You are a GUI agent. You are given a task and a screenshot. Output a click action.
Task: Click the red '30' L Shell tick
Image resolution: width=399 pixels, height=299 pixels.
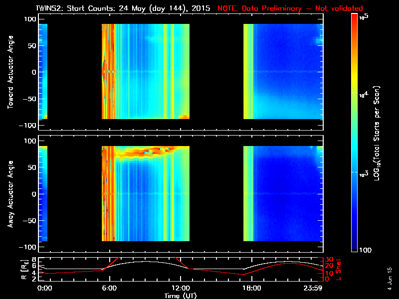point(329,260)
